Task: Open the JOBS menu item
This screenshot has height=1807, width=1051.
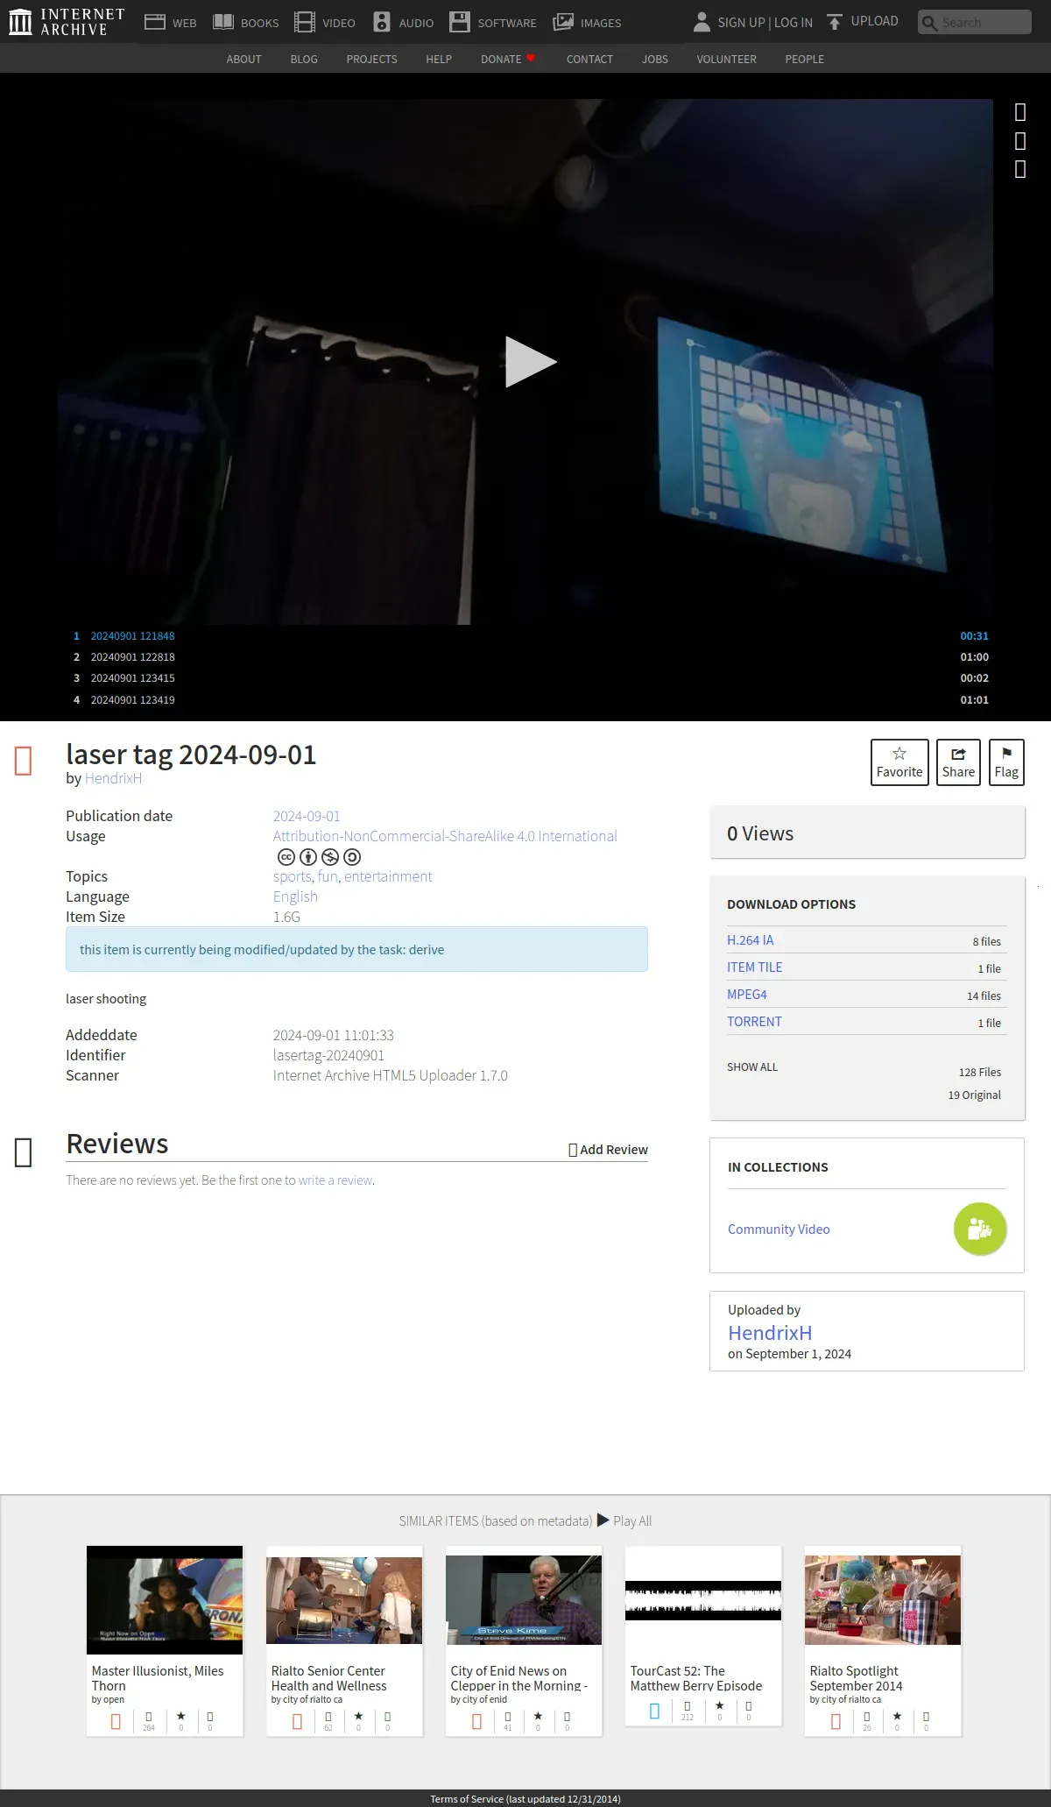Action: tap(654, 59)
